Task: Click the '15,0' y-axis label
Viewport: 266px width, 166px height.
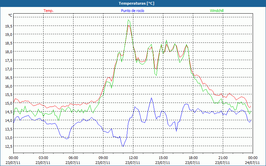Action: point(9,103)
